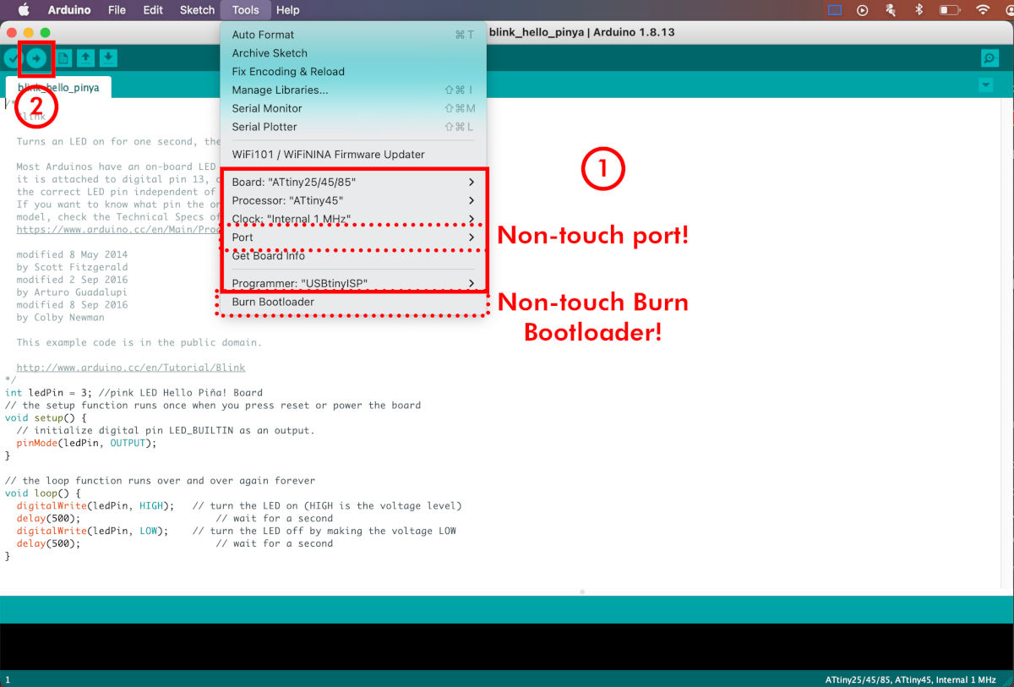1014x687 pixels.
Task: Choose Auto Format from Tools menu
Action: point(353,35)
